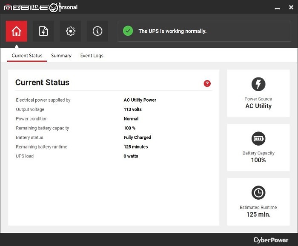The height and width of the screenshot is (246, 298).
Task: Switch to the Event Logs tab
Action: click(x=92, y=55)
